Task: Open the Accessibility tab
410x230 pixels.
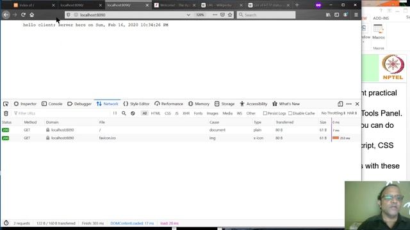Action: [254, 103]
